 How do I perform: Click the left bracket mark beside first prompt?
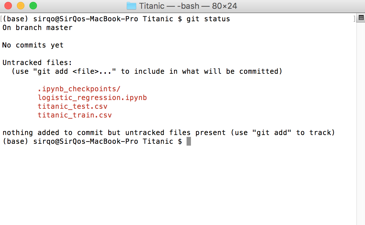pos(2,19)
